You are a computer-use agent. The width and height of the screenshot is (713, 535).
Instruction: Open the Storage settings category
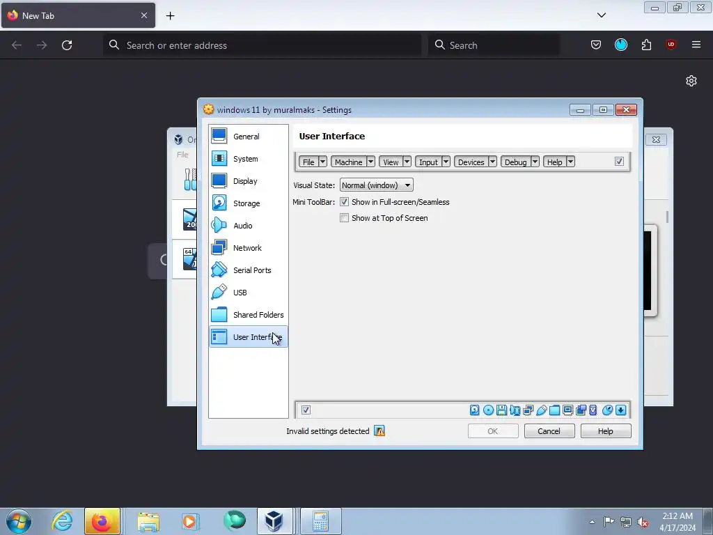point(249,203)
